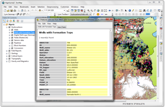Toggle Seismic data layer checkbox
The height and width of the screenshot is (107, 165).
tap(12, 40)
